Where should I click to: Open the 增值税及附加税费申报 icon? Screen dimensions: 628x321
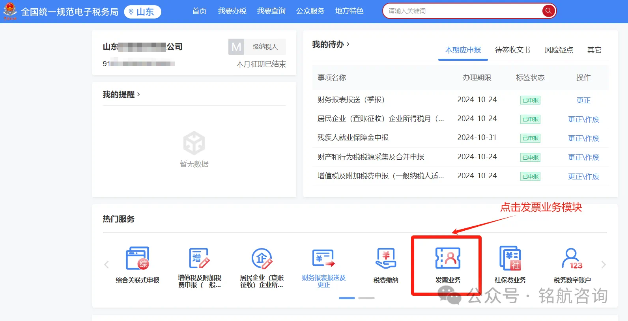[x=199, y=259]
